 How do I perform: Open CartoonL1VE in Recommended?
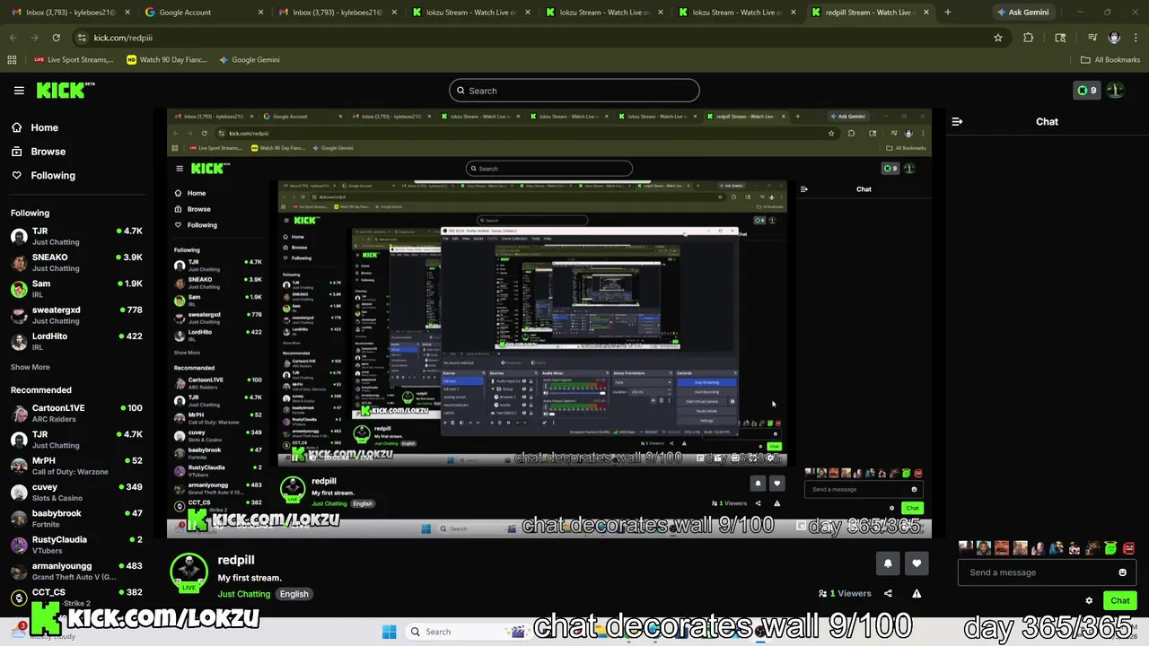point(76,413)
